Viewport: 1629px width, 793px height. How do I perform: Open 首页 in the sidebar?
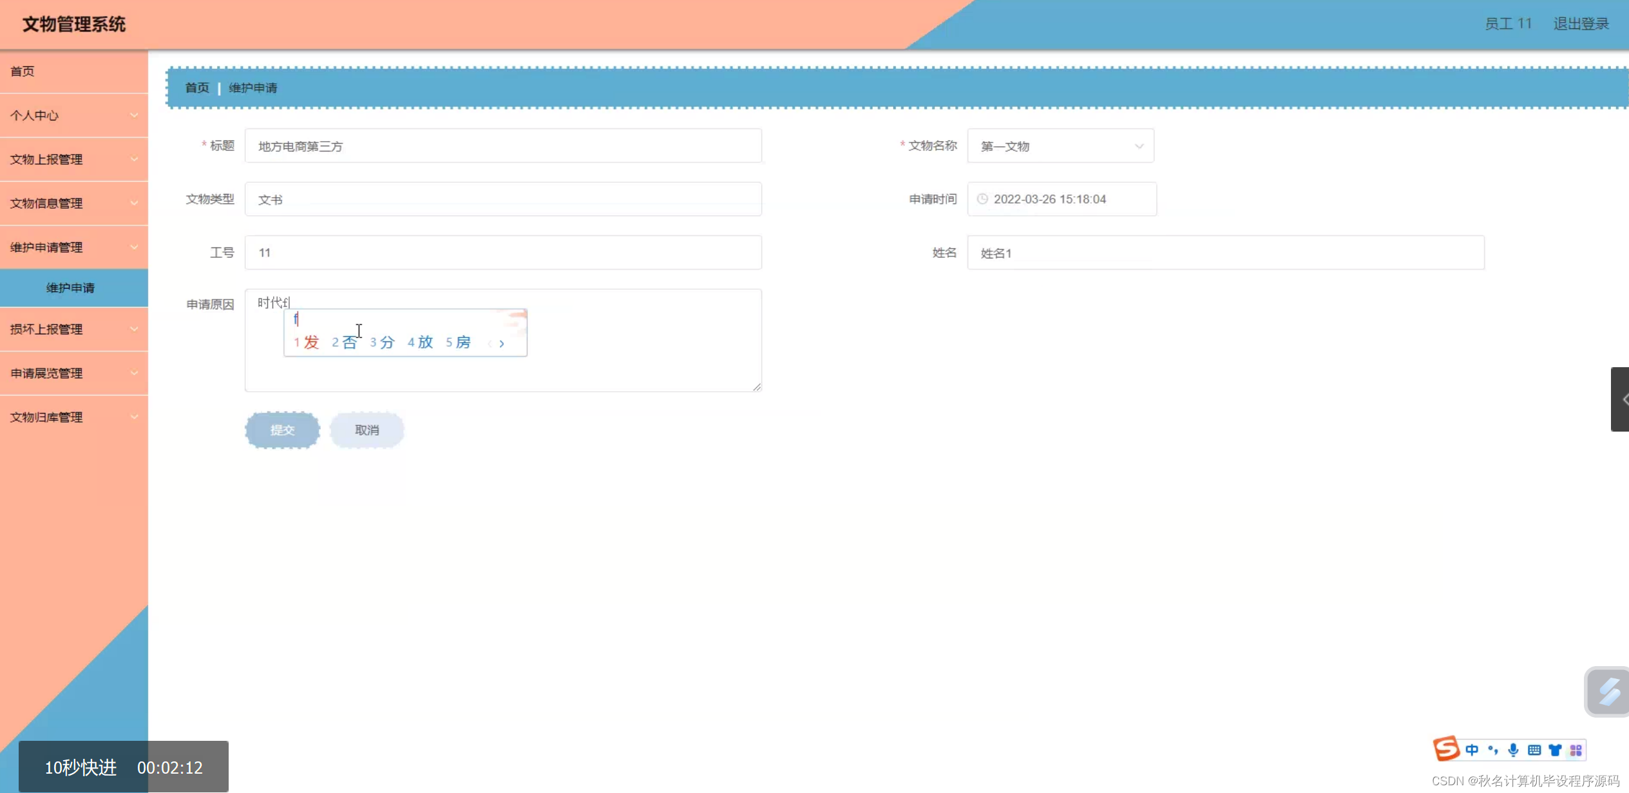tap(23, 72)
